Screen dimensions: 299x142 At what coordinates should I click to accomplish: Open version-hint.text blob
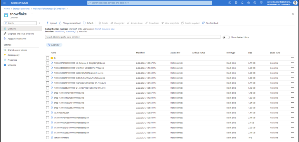coord(61,137)
